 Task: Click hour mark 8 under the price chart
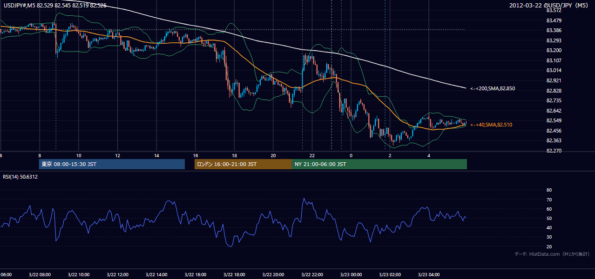(x=40, y=155)
